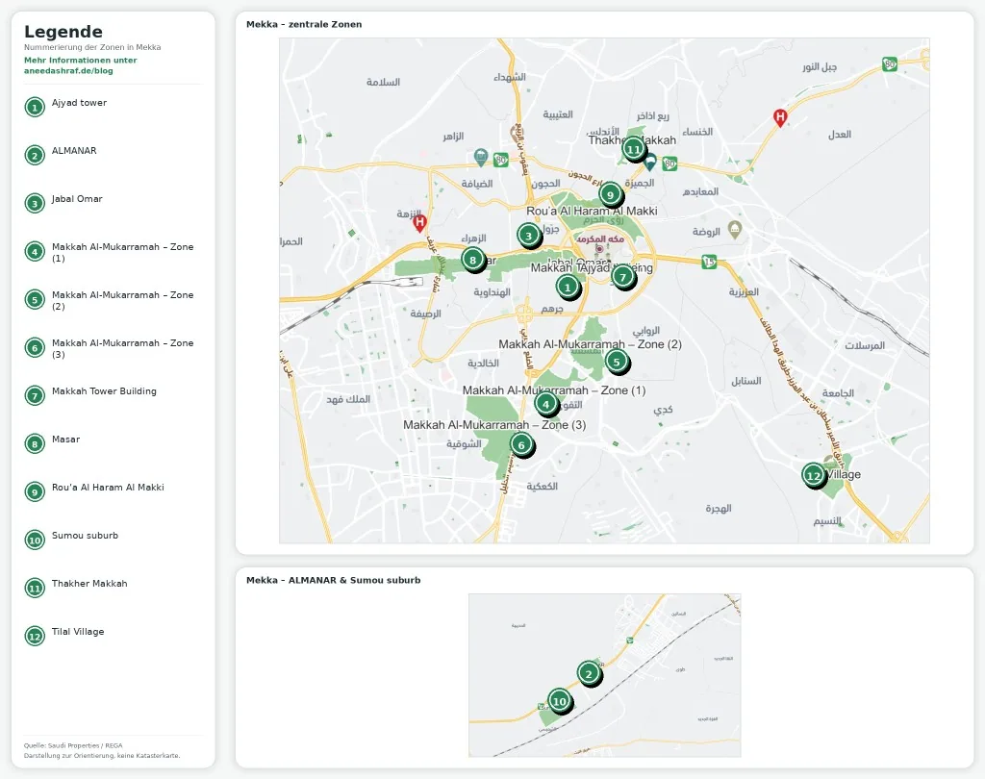Click the red hospital H icon near العدل
Viewport: 985px width, 779px height.
pyautogui.click(x=779, y=117)
